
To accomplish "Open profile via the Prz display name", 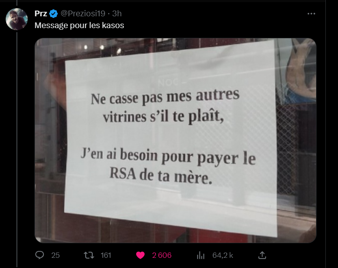I will (41, 13).
